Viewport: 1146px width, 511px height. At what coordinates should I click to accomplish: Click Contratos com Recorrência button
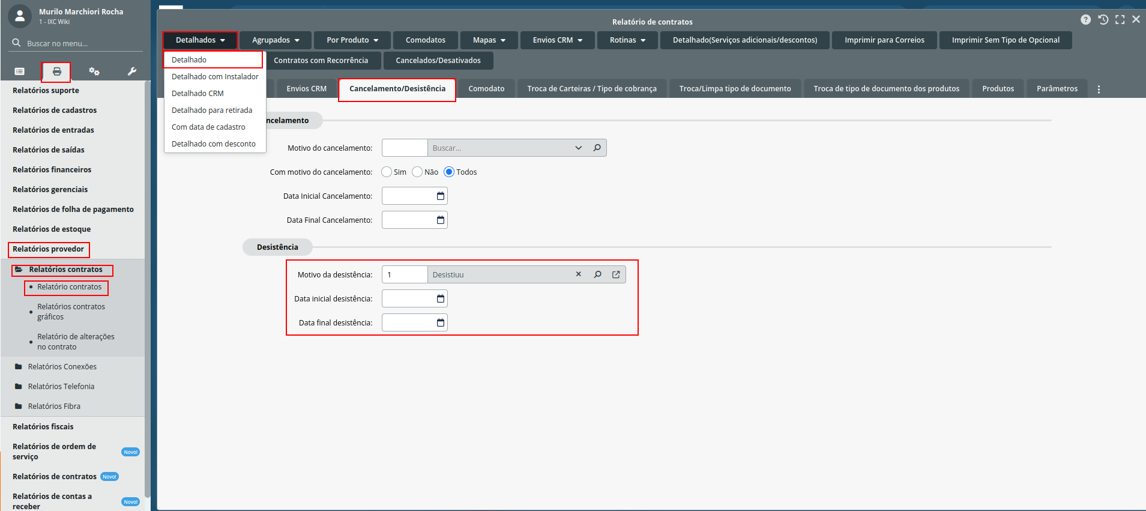point(321,61)
